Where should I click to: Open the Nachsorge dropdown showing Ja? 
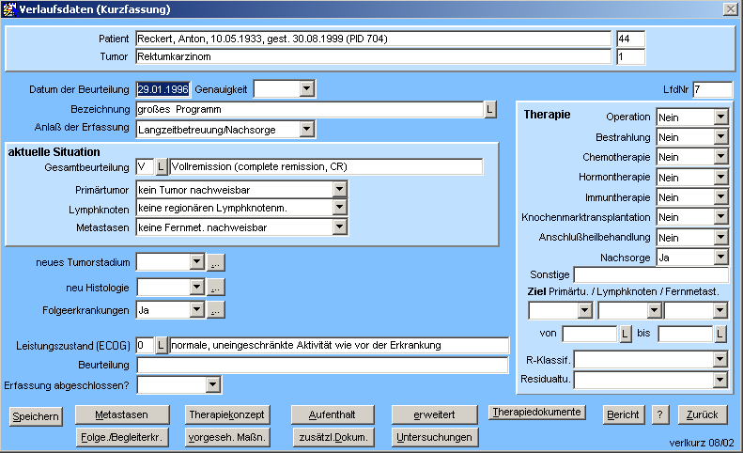click(x=720, y=257)
